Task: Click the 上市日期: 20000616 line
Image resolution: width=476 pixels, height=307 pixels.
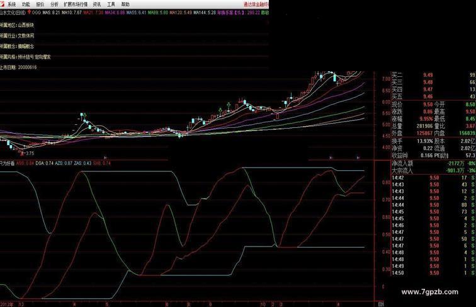Action: pos(18,67)
